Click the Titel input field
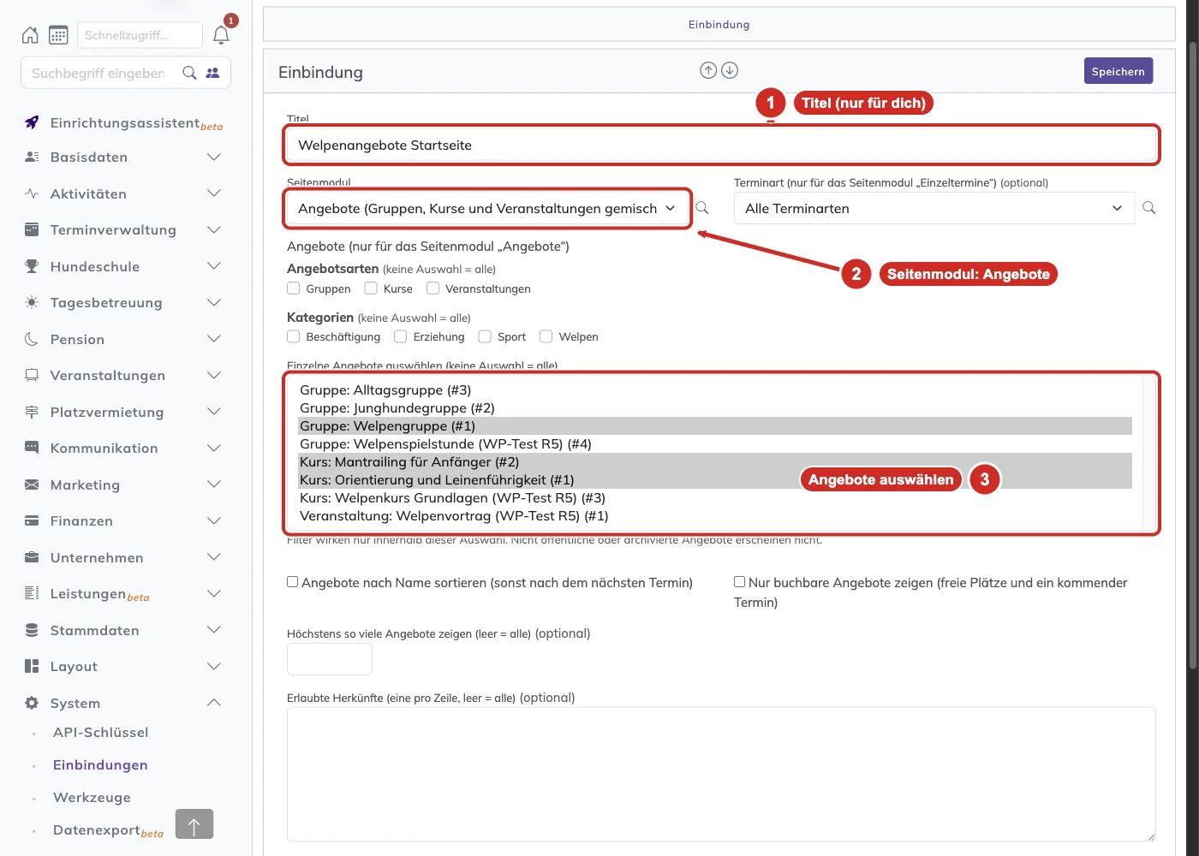1199x856 pixels. (x=722, y=146)
